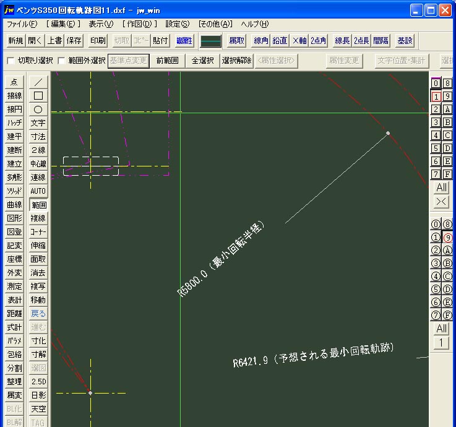The image size is (456, 427).
Task: Open the 表示(V) menu
Action: 101,24
